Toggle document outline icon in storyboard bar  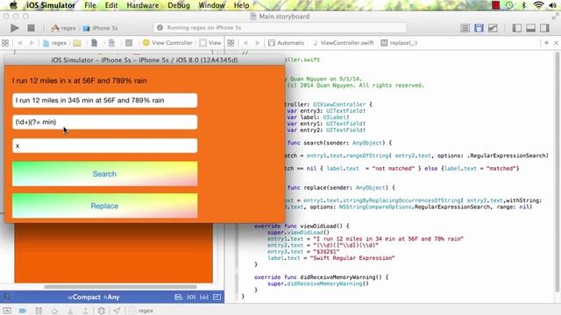pos(7,297)
